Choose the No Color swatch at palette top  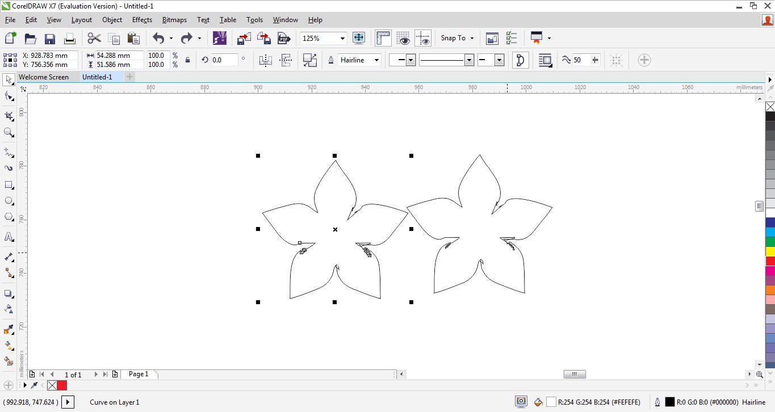click(770, 107)
